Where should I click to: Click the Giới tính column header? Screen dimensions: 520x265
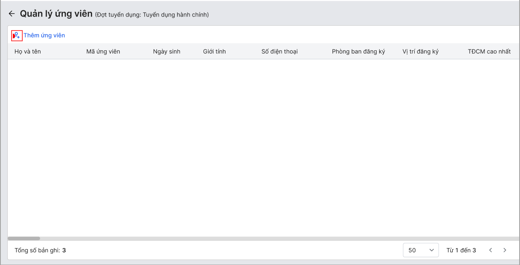pos(214,52)
